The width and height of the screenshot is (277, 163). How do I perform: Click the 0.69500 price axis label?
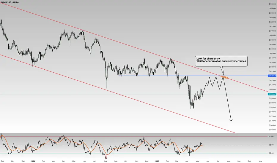[x=272, y=9]
